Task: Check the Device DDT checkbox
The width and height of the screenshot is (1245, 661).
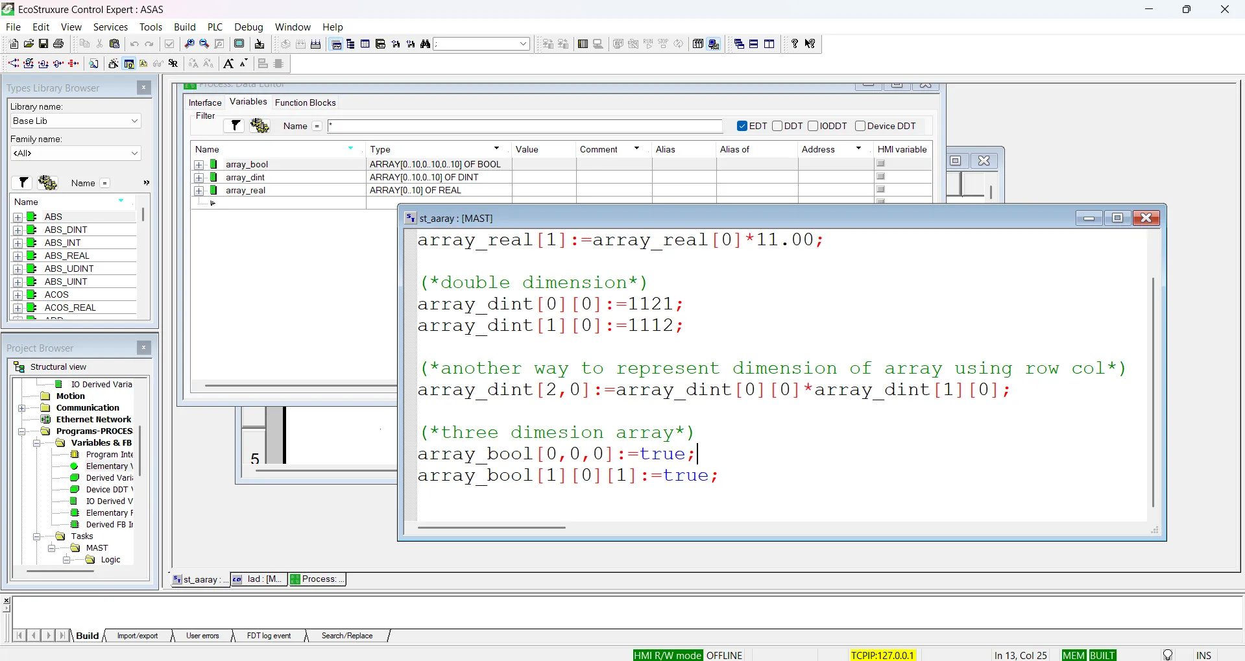Action: click(860, 126)
